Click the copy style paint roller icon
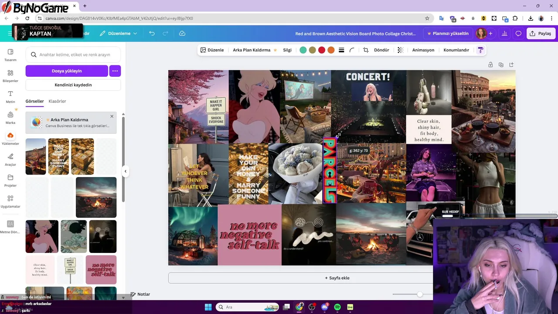The image size is (558, 314). click(480, 50)
